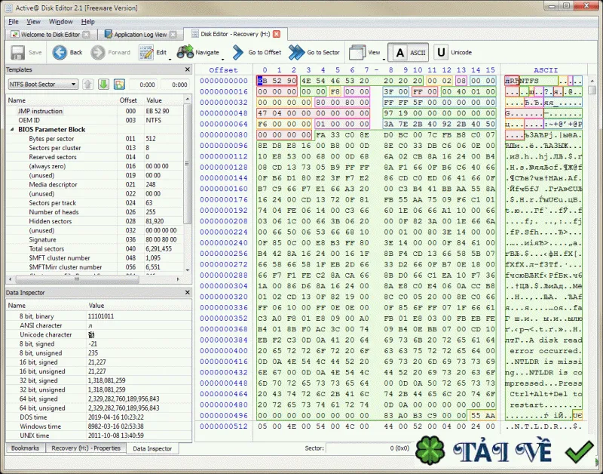
Task: Toggle ASCII character display
Action: point(408,52)
